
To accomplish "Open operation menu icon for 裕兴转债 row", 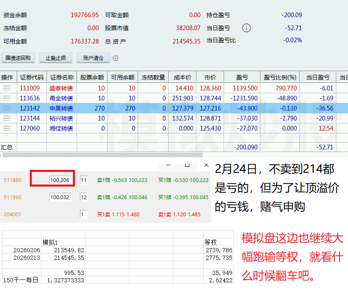I will (7, 118).
